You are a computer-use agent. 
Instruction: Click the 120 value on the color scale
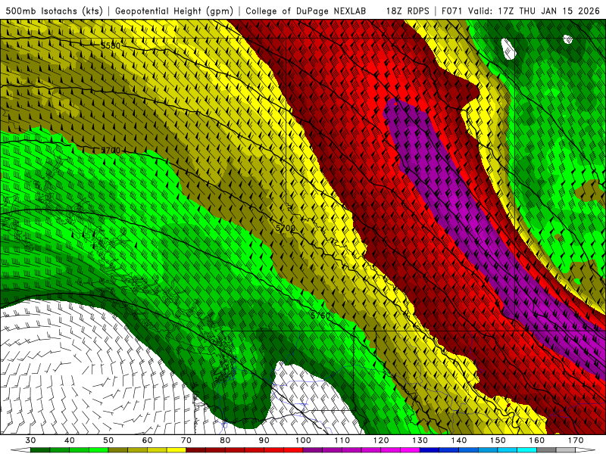[x=381, y=440]
